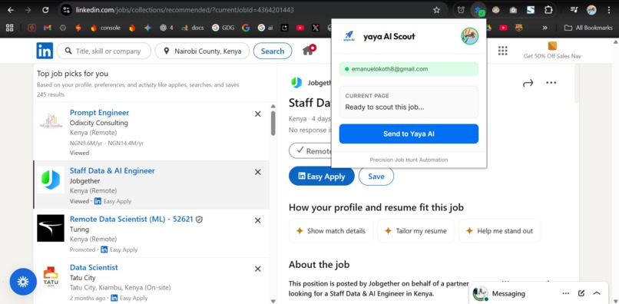The width and height of the screenshot is (619, 304).
Task: Open the media controls music icon
Action: (x=574, y=10)
